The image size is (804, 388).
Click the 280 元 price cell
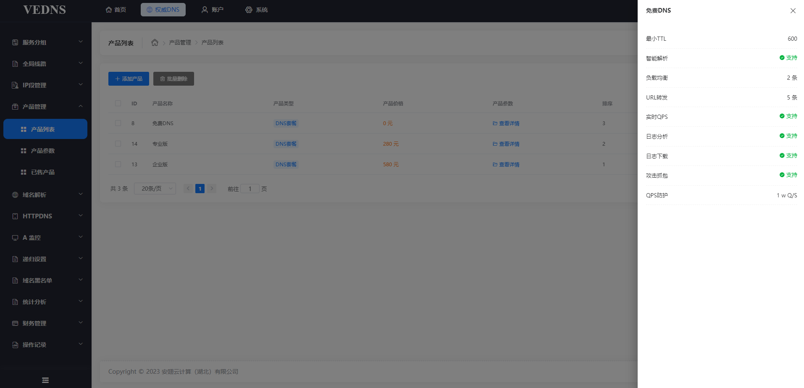click(391, 144)
